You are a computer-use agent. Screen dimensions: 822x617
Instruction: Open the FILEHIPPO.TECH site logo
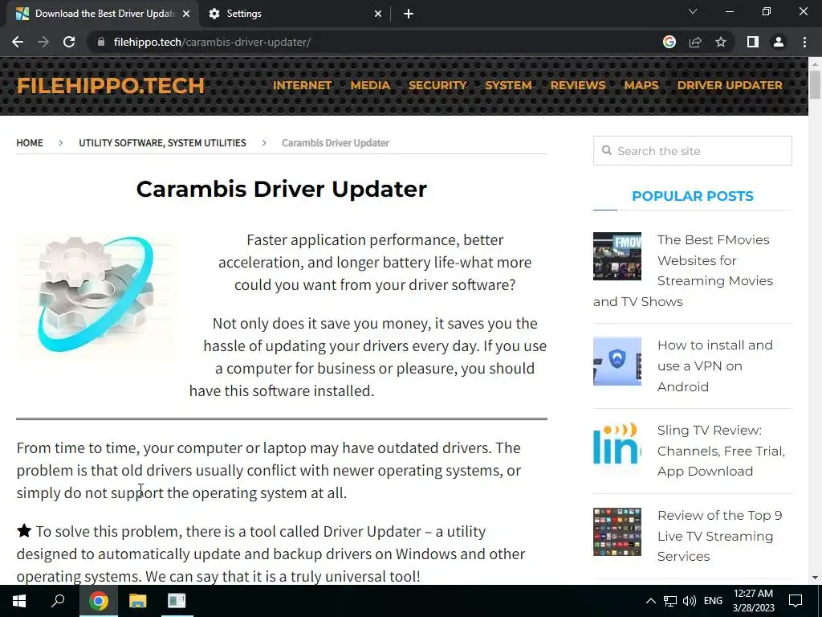click(111, 85)
